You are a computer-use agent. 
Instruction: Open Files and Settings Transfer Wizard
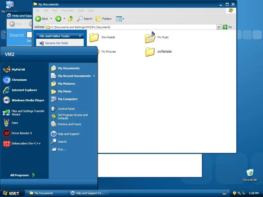24,113
